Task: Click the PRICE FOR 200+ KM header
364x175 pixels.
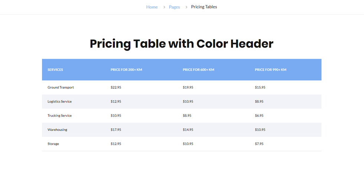Action: [126, 69]
